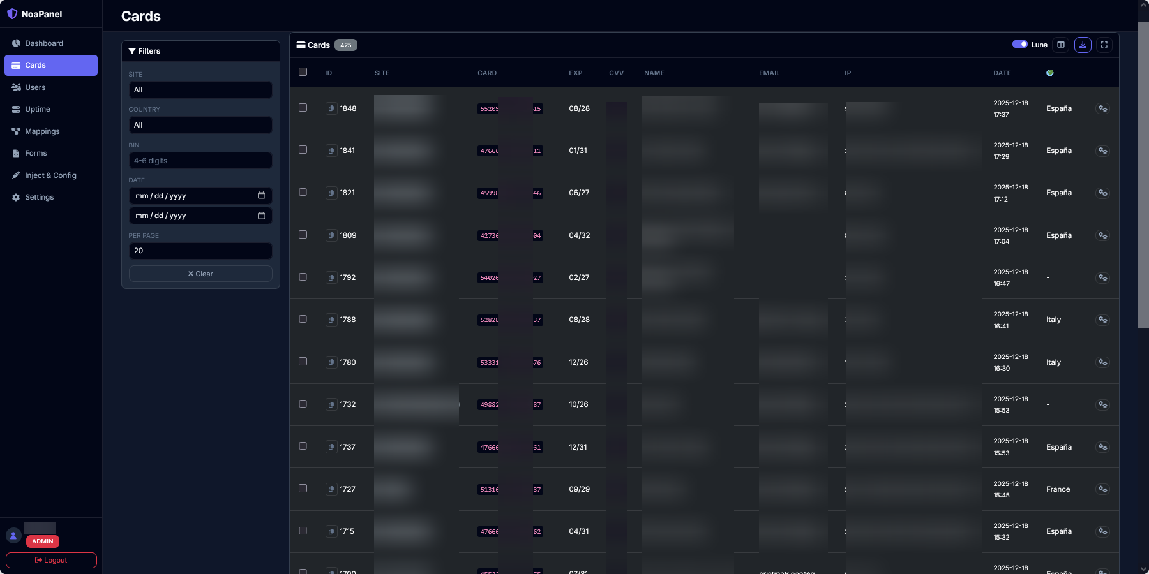Open the calendar picker on the first date field
Screen dimensions: 1149x574
(x=261, y=196)
